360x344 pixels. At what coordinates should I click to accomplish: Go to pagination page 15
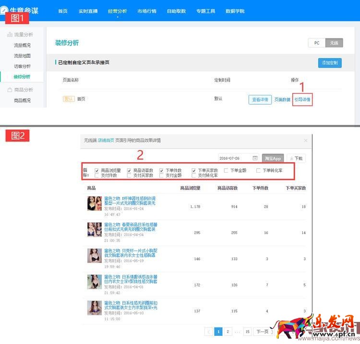click(x=247, y=332)
